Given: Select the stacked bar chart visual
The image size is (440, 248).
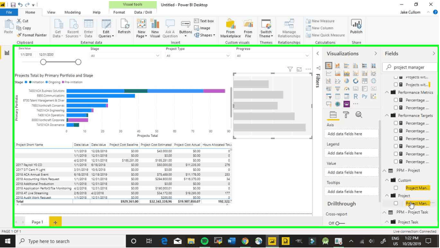Looking at the screenshot, I should coord(329,66).
